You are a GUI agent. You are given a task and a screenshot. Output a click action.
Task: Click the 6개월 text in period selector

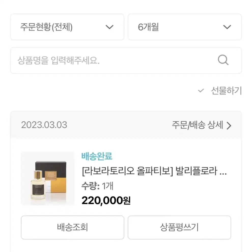pyautogui.click(x=148, y=27)
